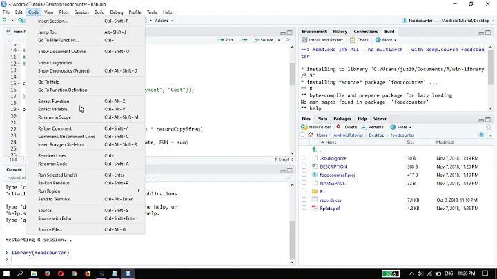Click the Rplots.pdf file icon
The width and height of the screenshot is (497, 279).
315,209
